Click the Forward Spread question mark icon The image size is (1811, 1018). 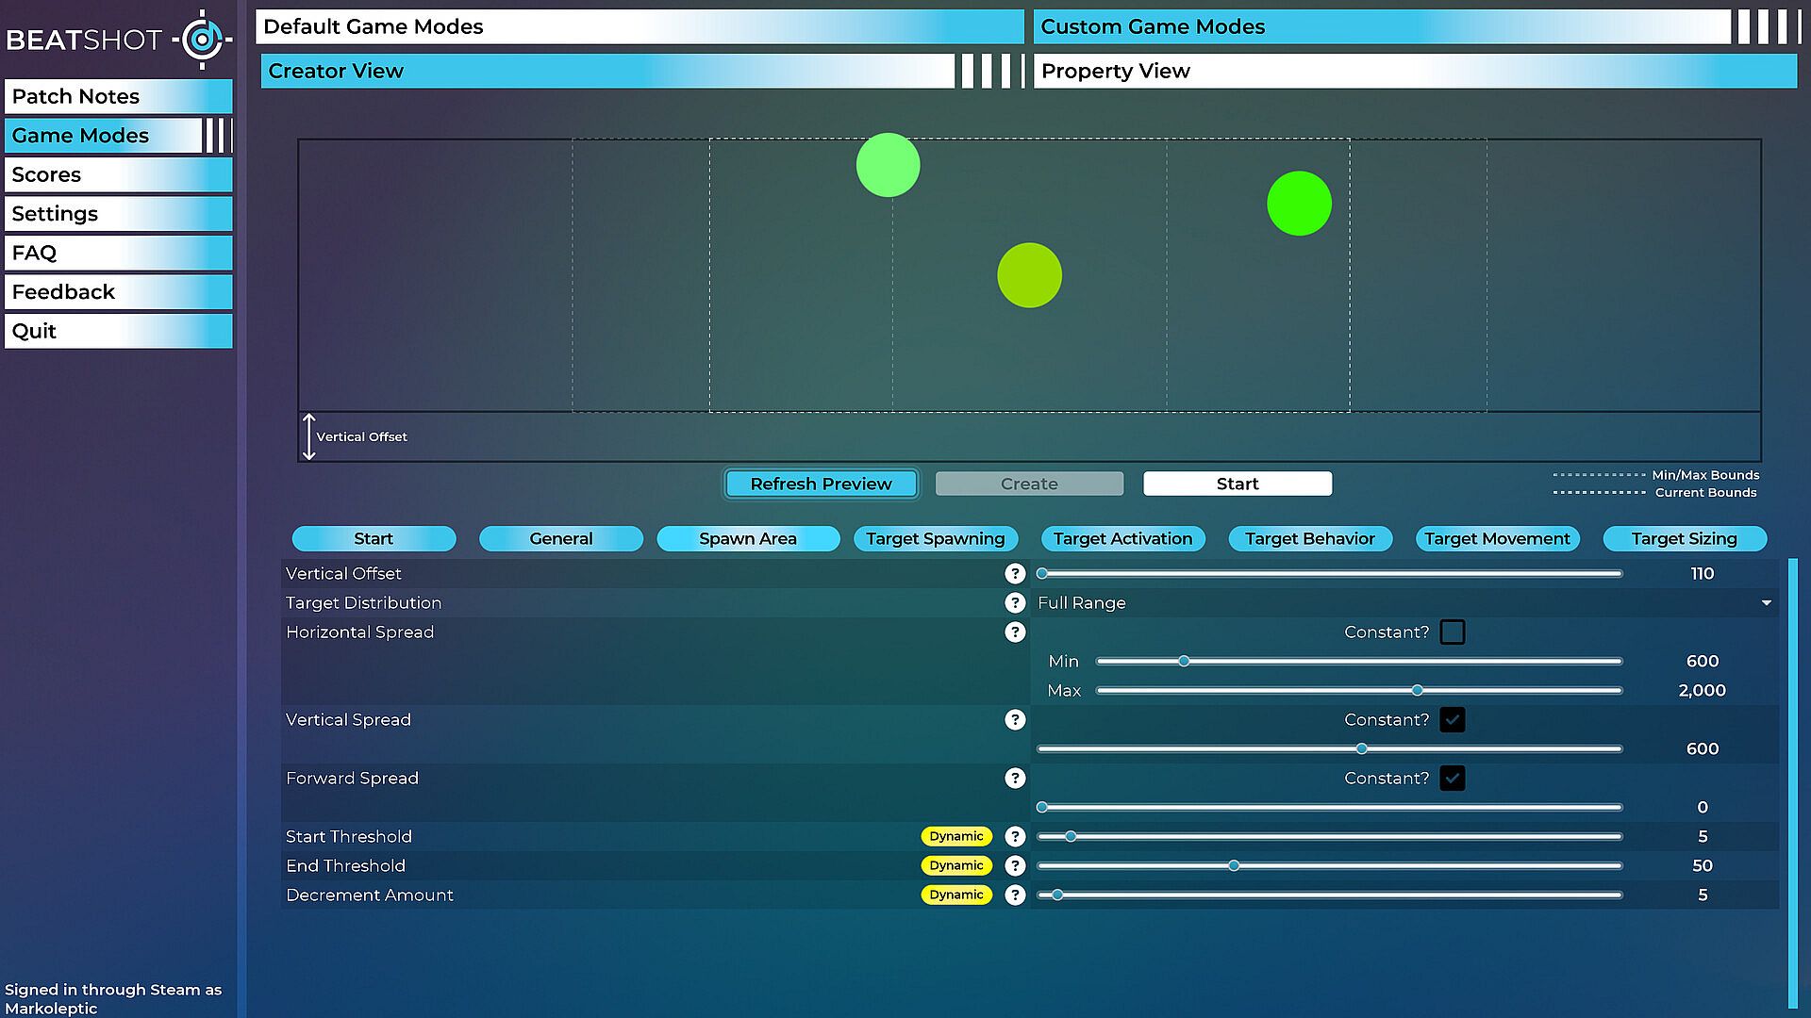click(x=1015, y=778)
